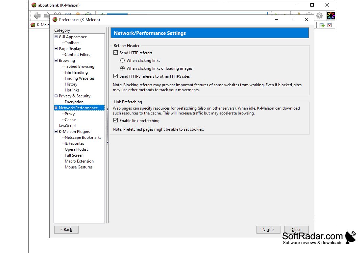Toggle Send HTTPS referers to other HTTPS sites

point(116,76)
